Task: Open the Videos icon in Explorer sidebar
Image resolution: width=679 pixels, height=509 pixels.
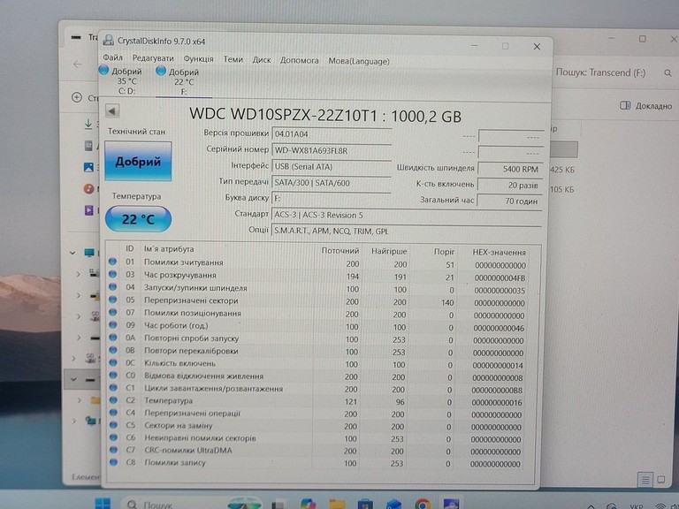Action: (88, 210)
